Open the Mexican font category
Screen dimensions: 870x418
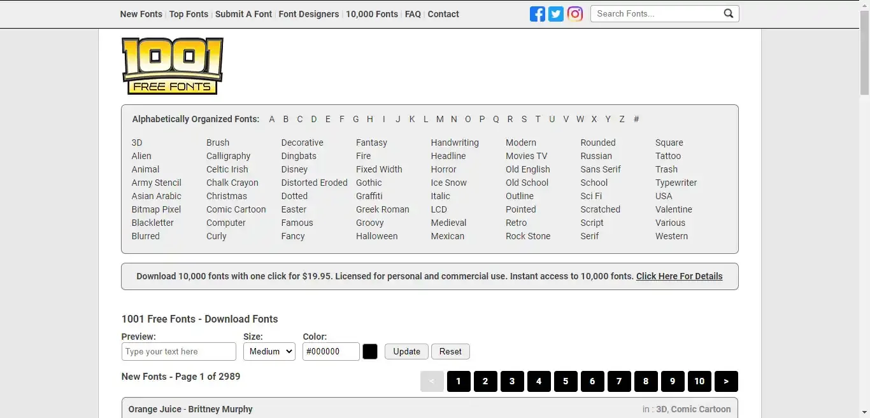pyautogui.click(x=448, y=236)
